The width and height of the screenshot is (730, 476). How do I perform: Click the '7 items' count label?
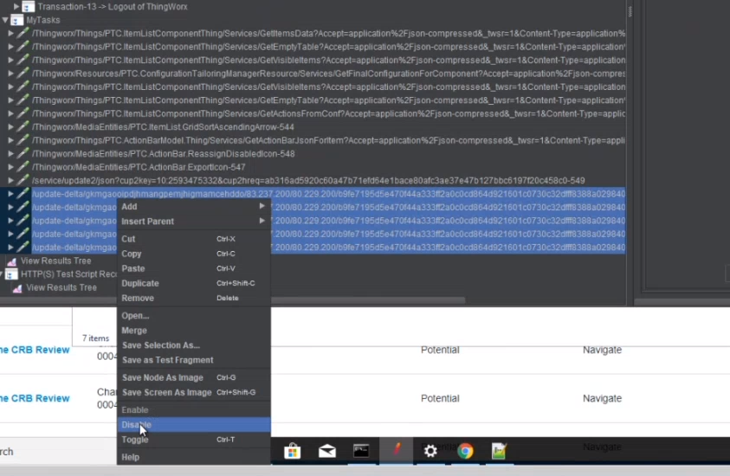pyautogui.click(x=95, y=338)
